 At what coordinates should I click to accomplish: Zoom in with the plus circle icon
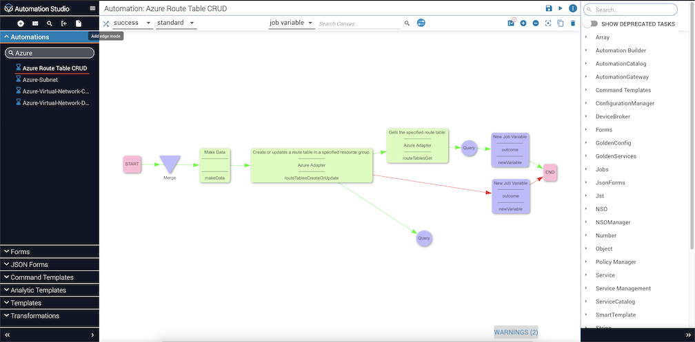(523, 23)
